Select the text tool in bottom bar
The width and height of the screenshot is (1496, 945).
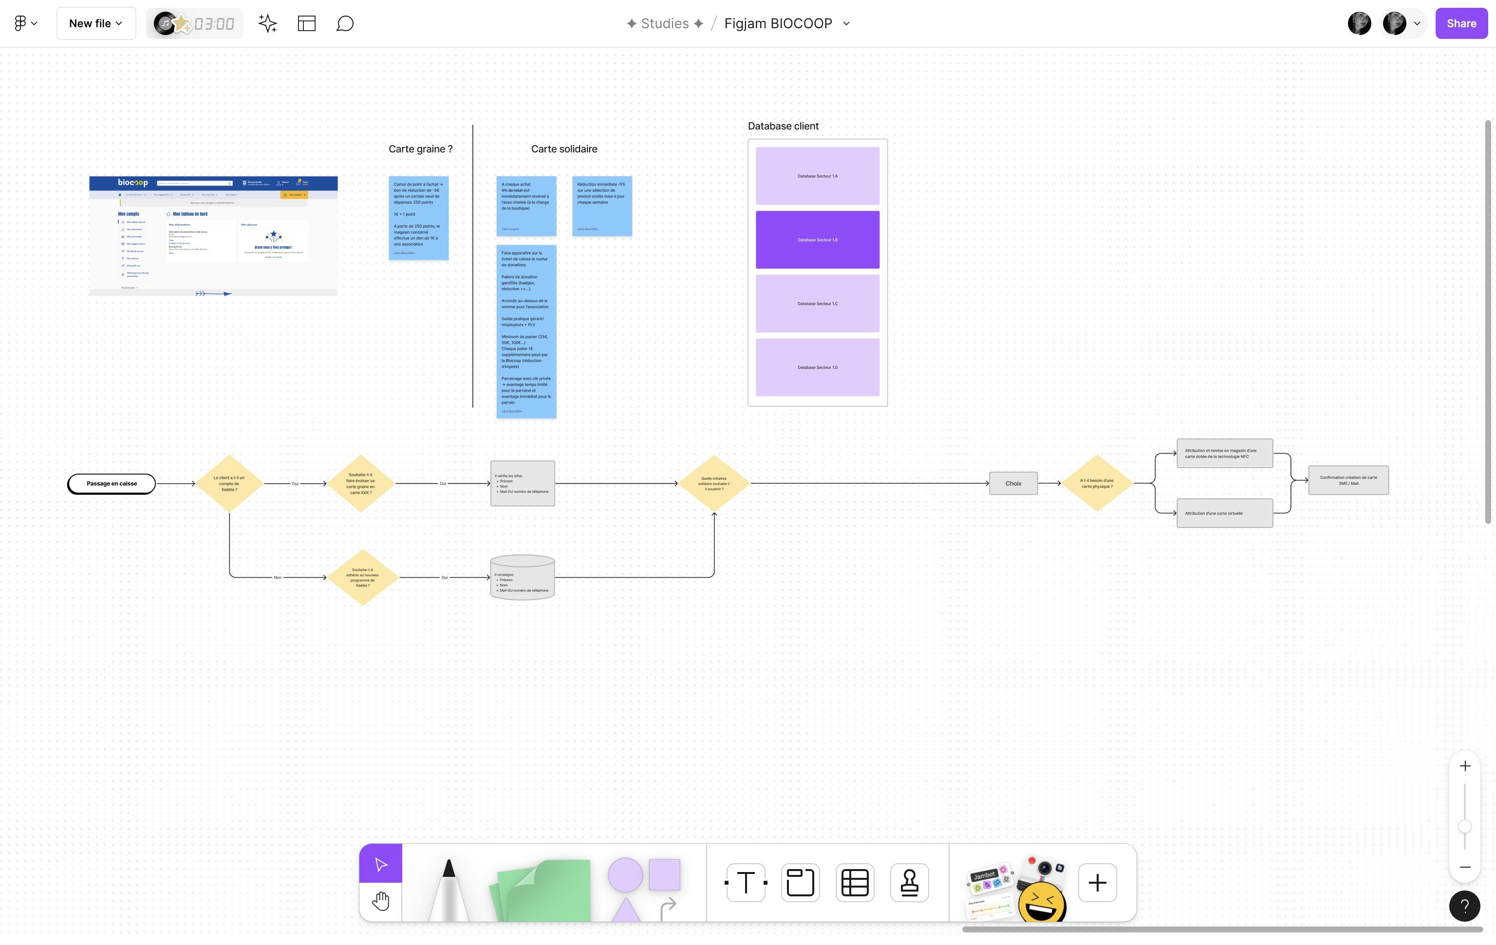click(745, 882)
